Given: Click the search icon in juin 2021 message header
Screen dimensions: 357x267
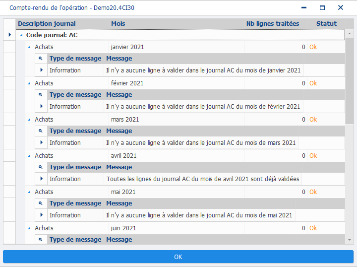Looking at the screenshot, I should (x=41, y=240).
